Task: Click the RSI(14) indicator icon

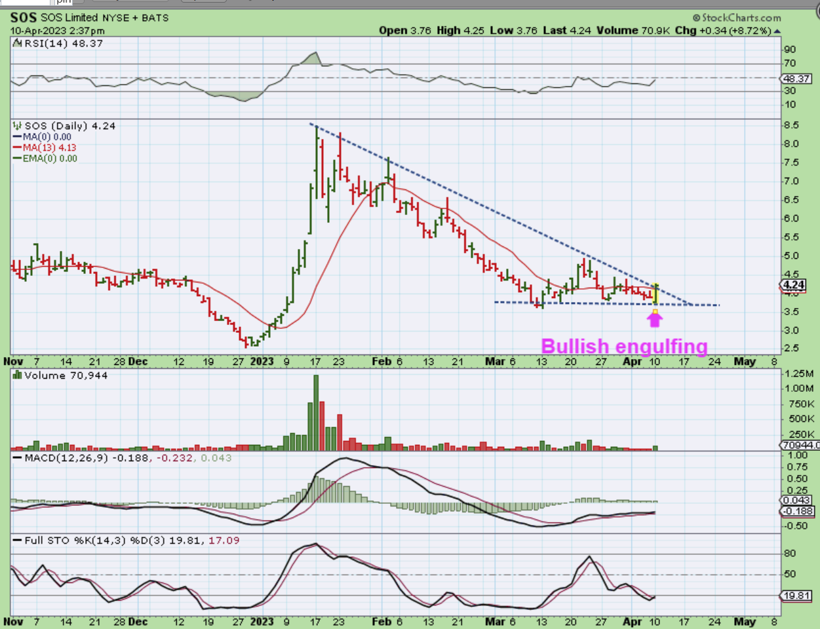Action: (x=18, y=43)
